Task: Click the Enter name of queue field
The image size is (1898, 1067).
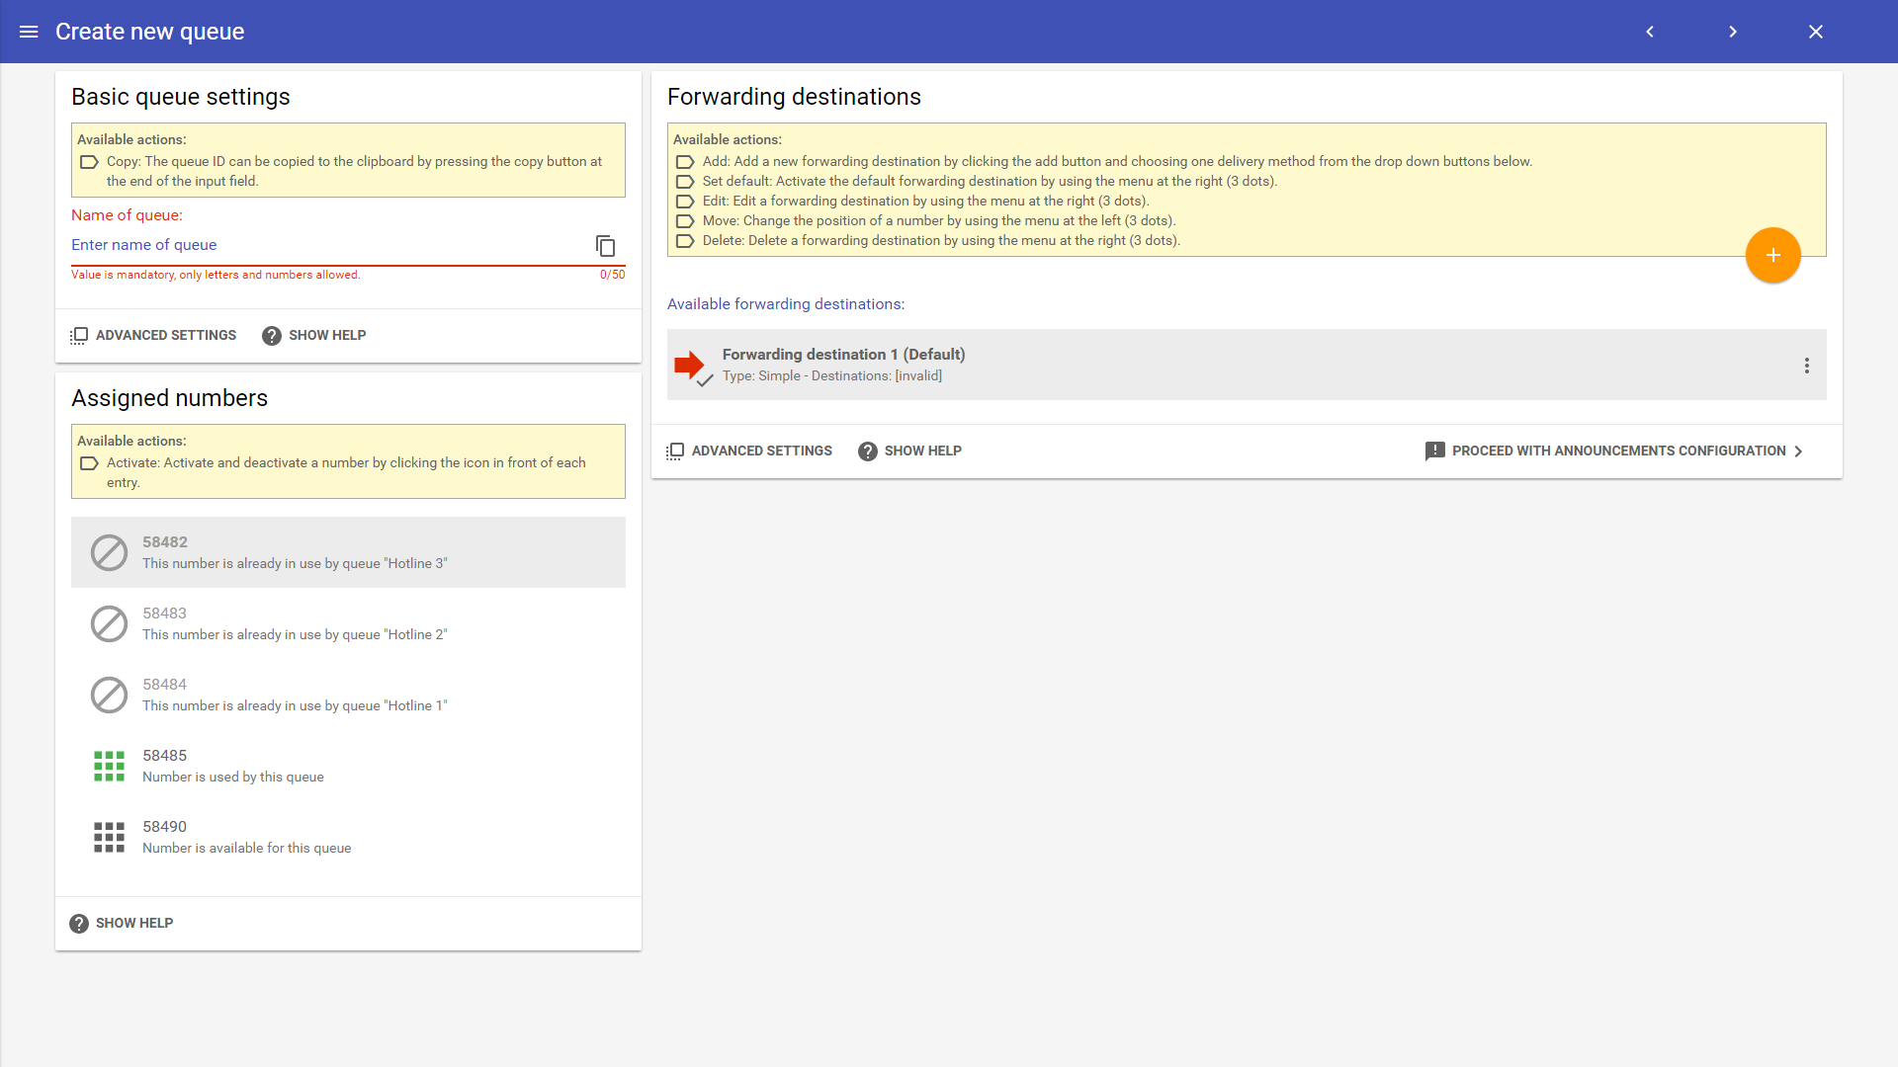Action: pos(326,245)
